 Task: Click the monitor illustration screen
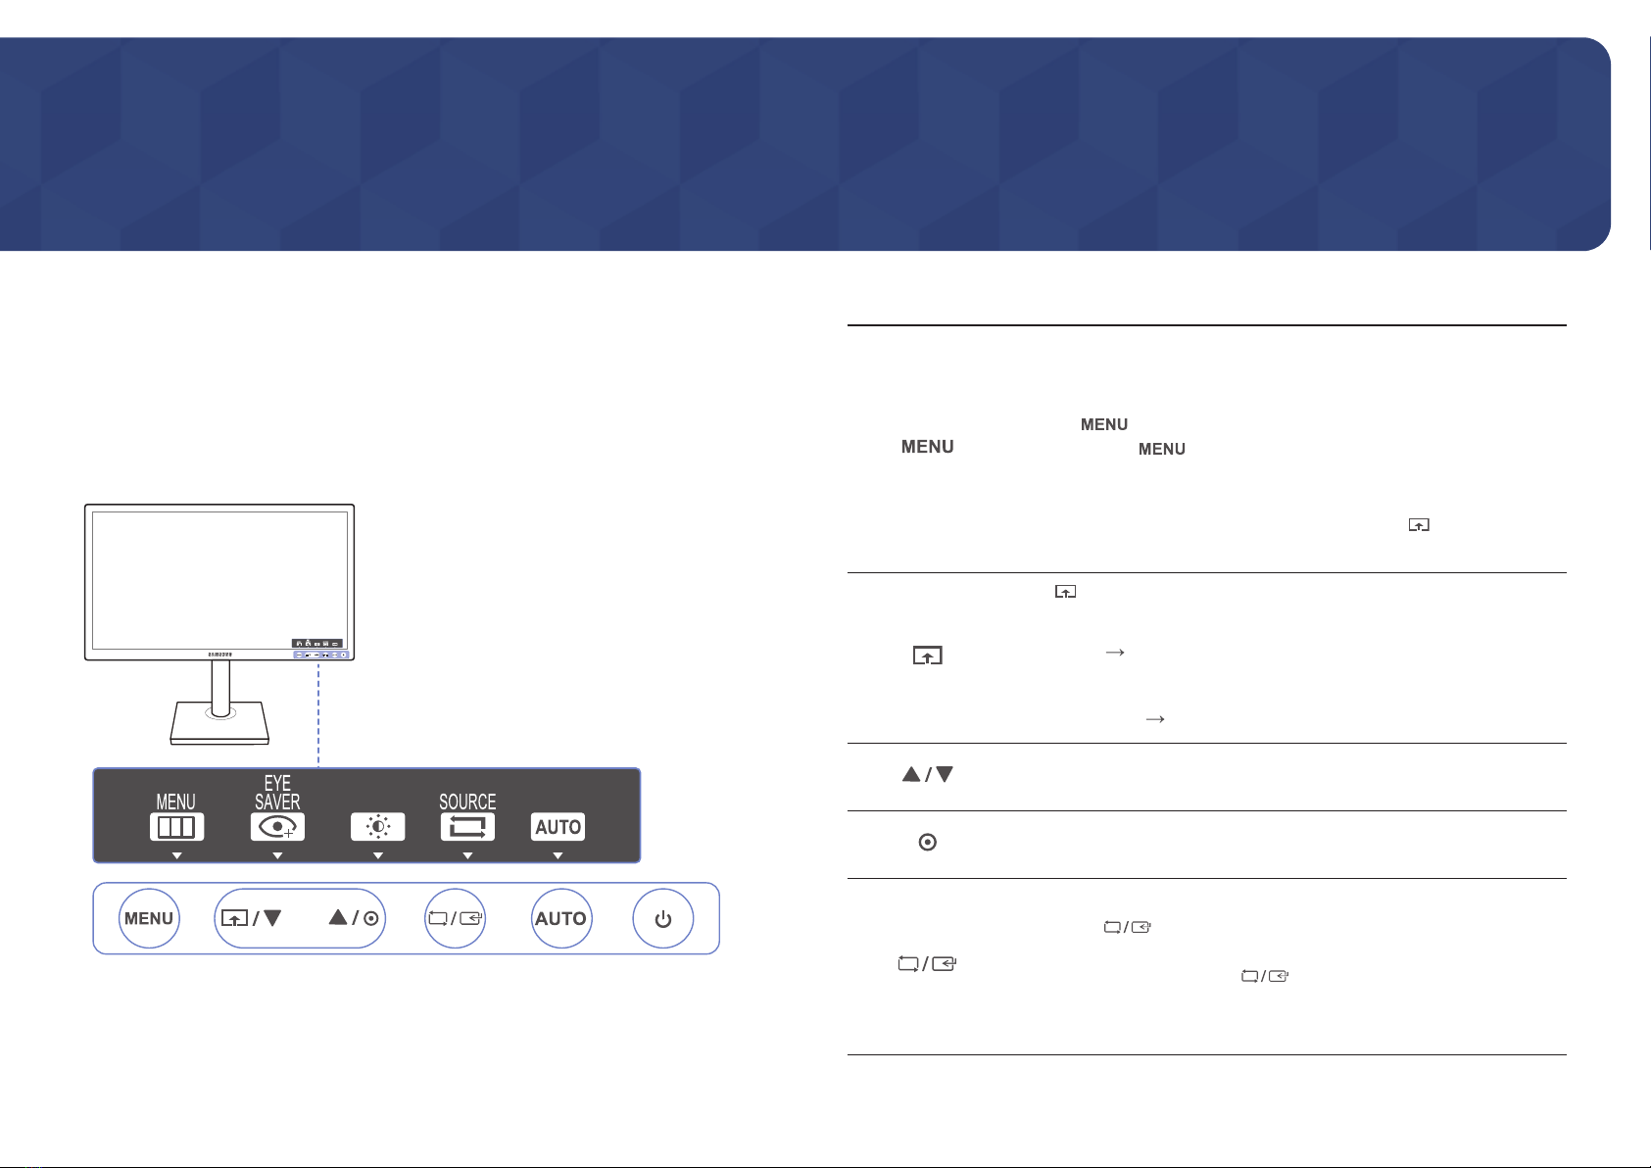pos(219,573)
